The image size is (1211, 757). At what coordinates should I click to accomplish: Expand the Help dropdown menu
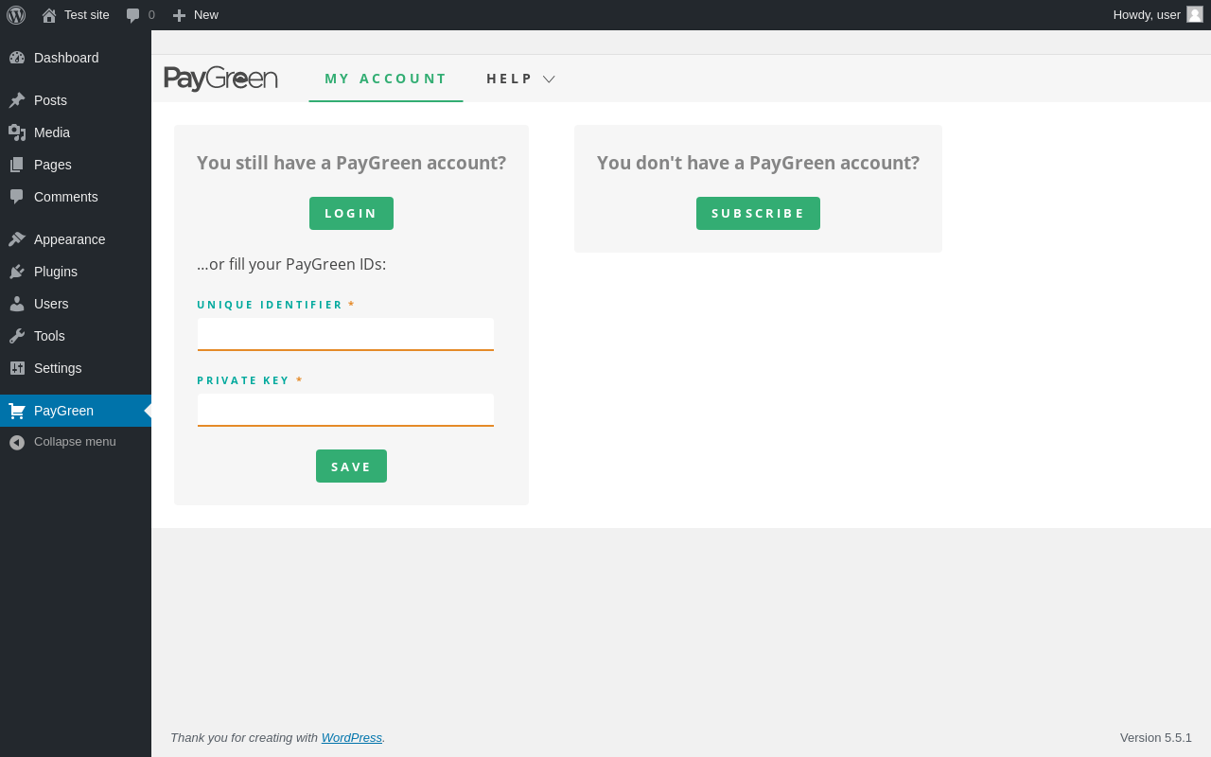(x=519, y=79)
